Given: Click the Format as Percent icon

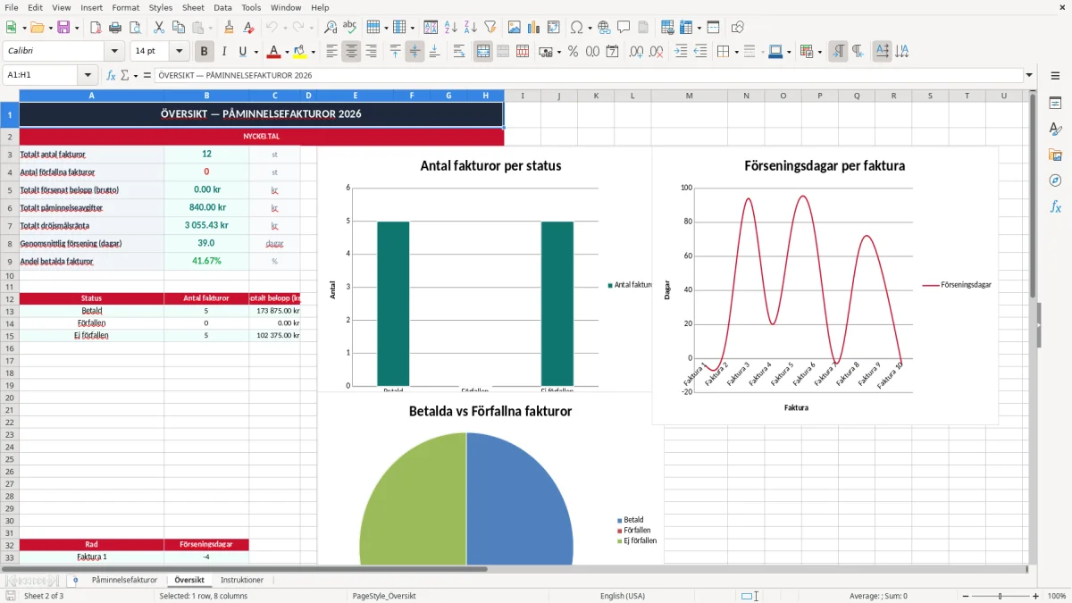Looking at the screenshot, I should tap(573, 52).
